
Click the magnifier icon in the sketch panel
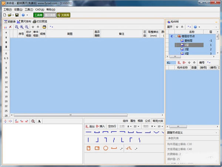point(33,121)
